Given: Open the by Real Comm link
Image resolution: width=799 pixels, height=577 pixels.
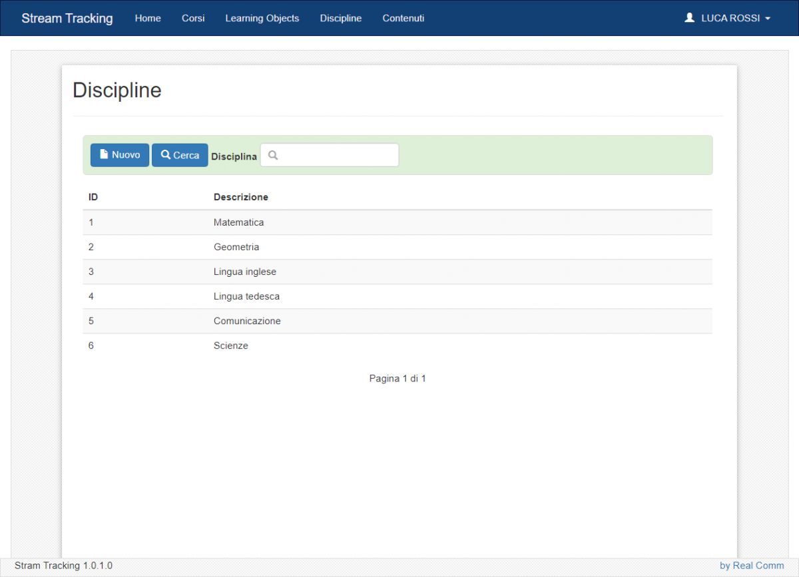Looking at the screenshot, I should click(x=752, y=566).
